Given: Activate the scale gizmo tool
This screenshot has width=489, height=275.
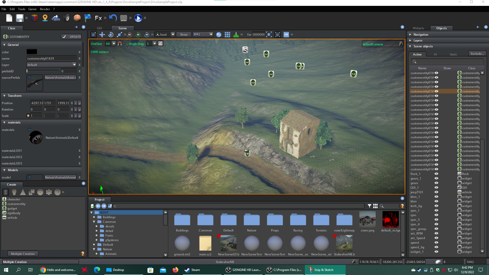Looking at the screenshot, I should click(119, 35).
